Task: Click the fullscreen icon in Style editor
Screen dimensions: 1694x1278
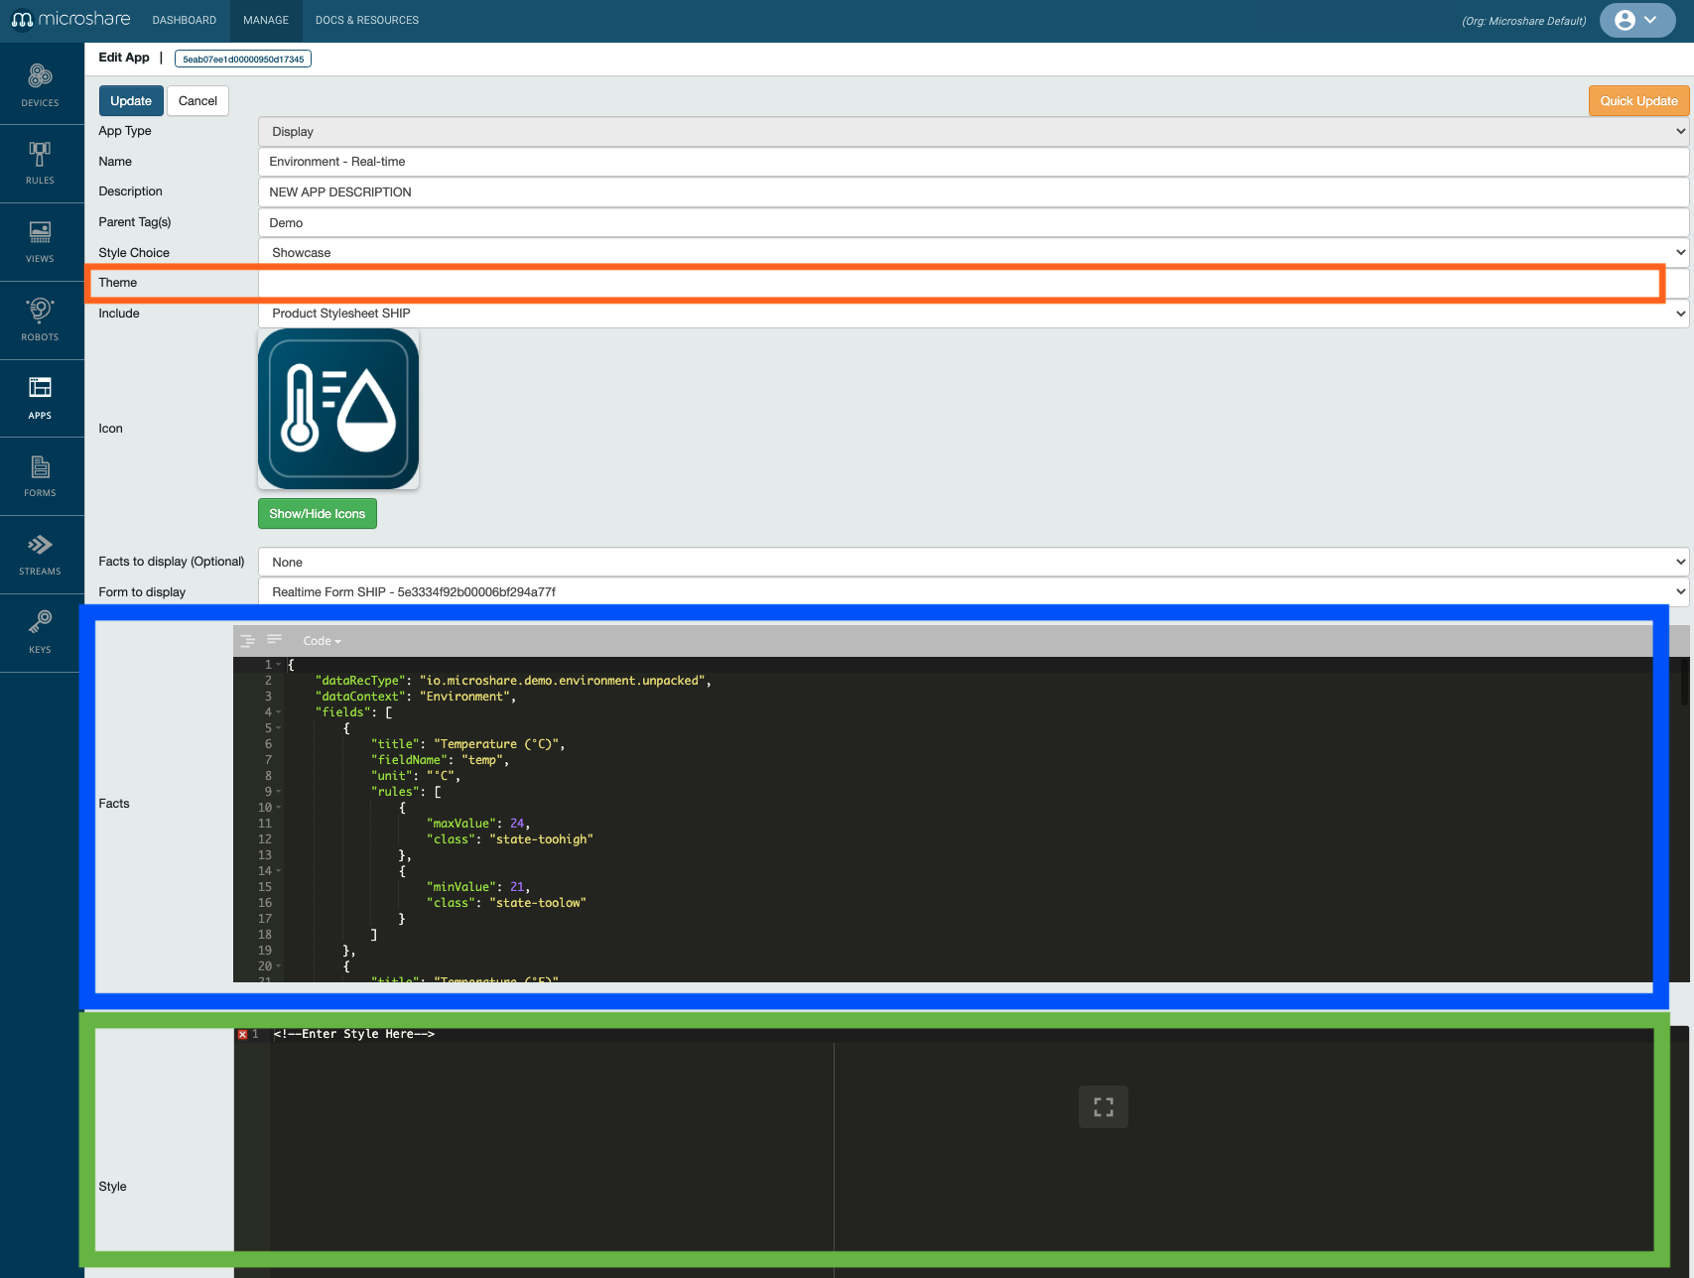Action: [1104, 1106]
